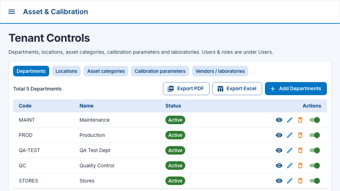Viewport: 340px width, 191px height.
Task: Edit the Maintenance department
Action: coord(290,120)
